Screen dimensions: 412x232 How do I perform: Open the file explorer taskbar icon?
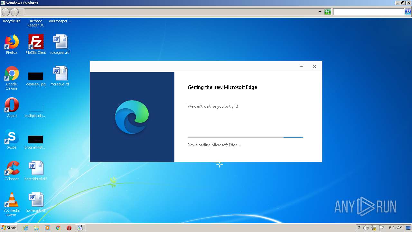click(x=36, y=228)
